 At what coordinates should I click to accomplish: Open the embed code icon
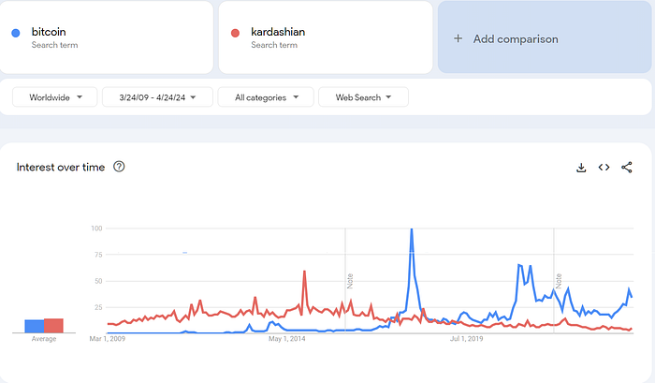pos(604,168)
